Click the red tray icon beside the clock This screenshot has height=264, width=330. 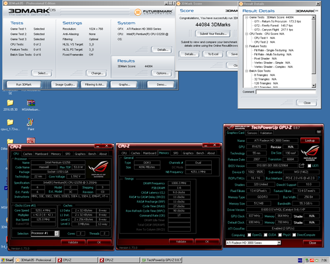[x=312, y=260]
